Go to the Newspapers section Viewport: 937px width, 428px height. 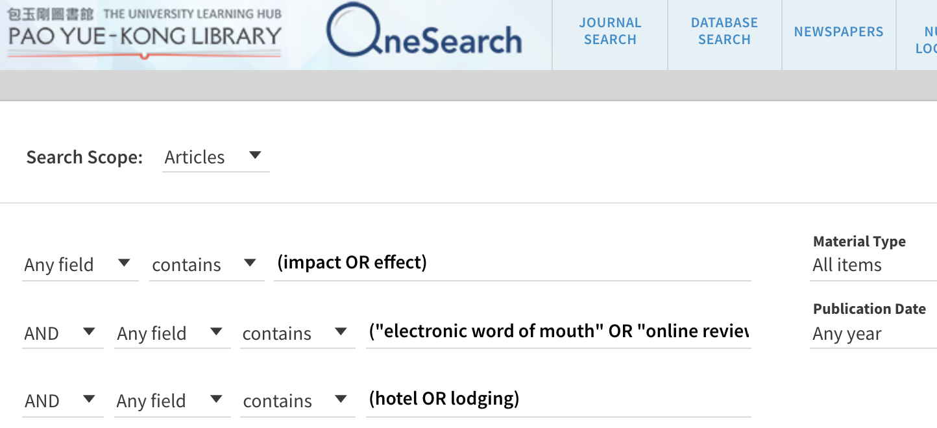(x=838, y=31)
